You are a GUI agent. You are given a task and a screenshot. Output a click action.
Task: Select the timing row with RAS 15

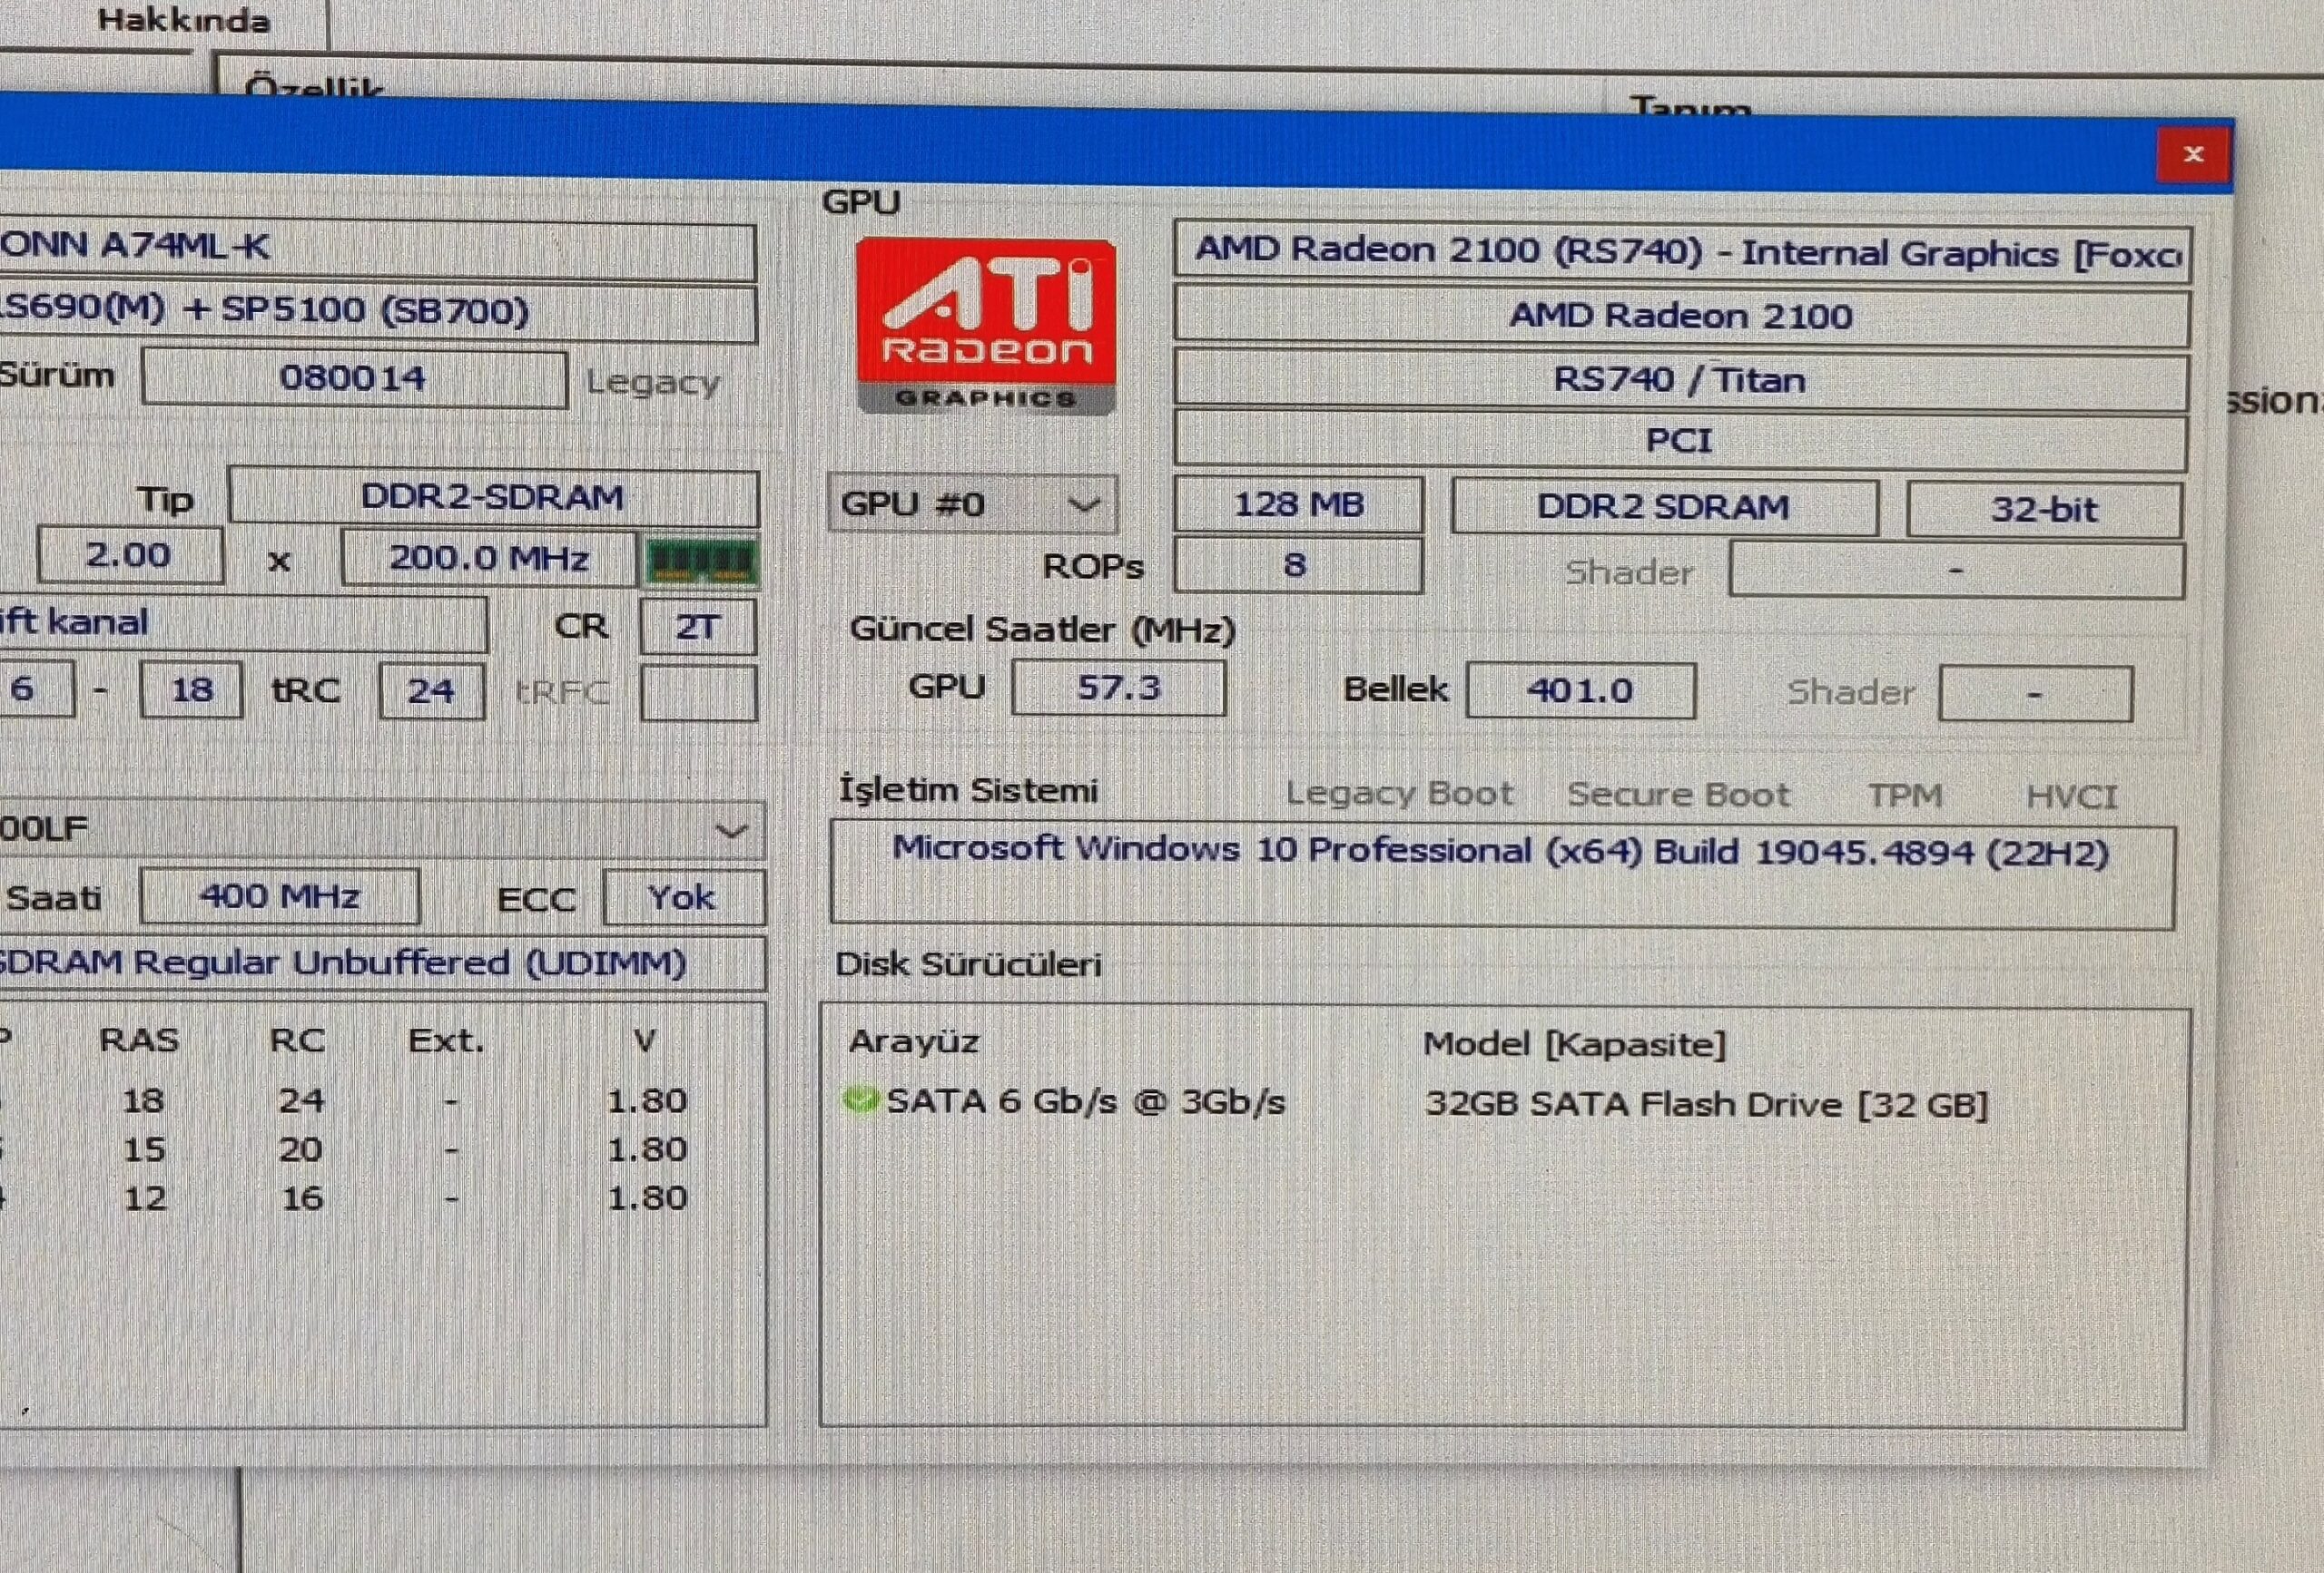click(x=345, y=1149)
